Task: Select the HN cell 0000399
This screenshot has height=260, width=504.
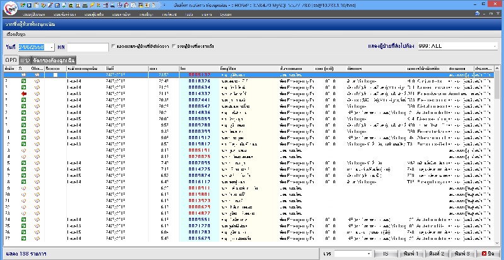Action: [x=199, y=132]
